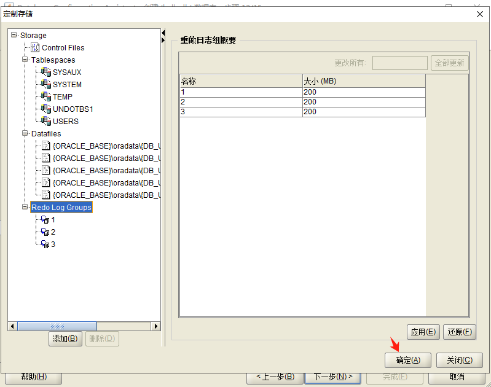Click 取消 in the background wizard window
The image size is (491, 387).
(457, 378)
